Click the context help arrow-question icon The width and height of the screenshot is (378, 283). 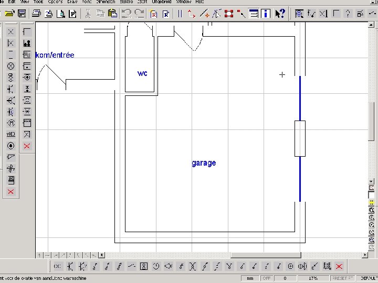click(280, 13)
